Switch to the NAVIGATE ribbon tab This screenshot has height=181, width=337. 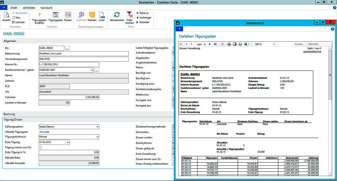pyautogui.click(x=46, y=7)
